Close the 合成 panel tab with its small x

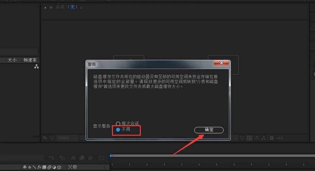coord(46,8)
